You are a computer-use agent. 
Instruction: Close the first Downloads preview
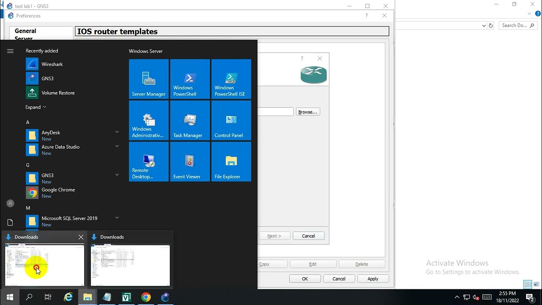[81, 237]
